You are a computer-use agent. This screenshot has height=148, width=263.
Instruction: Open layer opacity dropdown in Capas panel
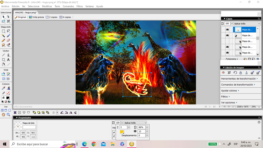click(232, 24)
